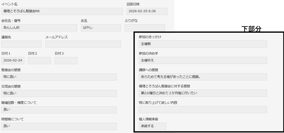Click the 参加のきっかけ field
Image resolution: width=284 pixels, height=133 pixels.
tap(203, 44)
